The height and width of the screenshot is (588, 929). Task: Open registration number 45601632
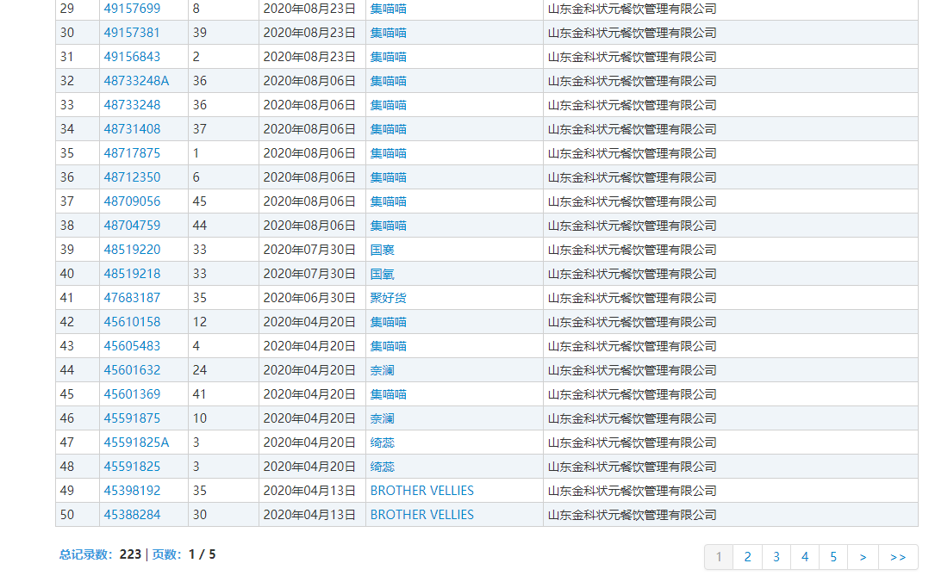[132, 370]
